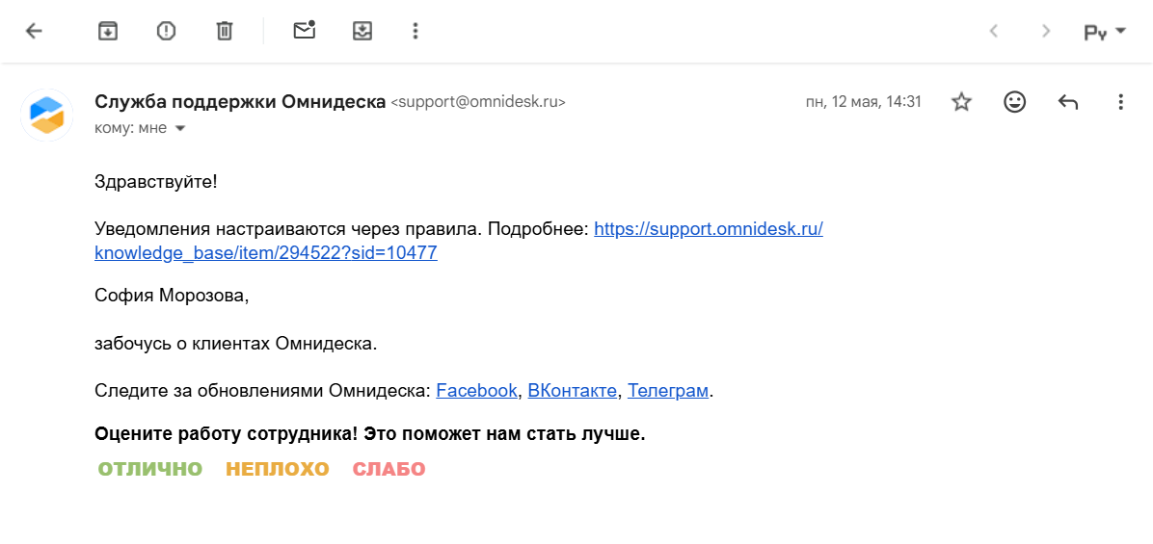Delete this email
This screenshot has height=544, width=1153.
225,31
